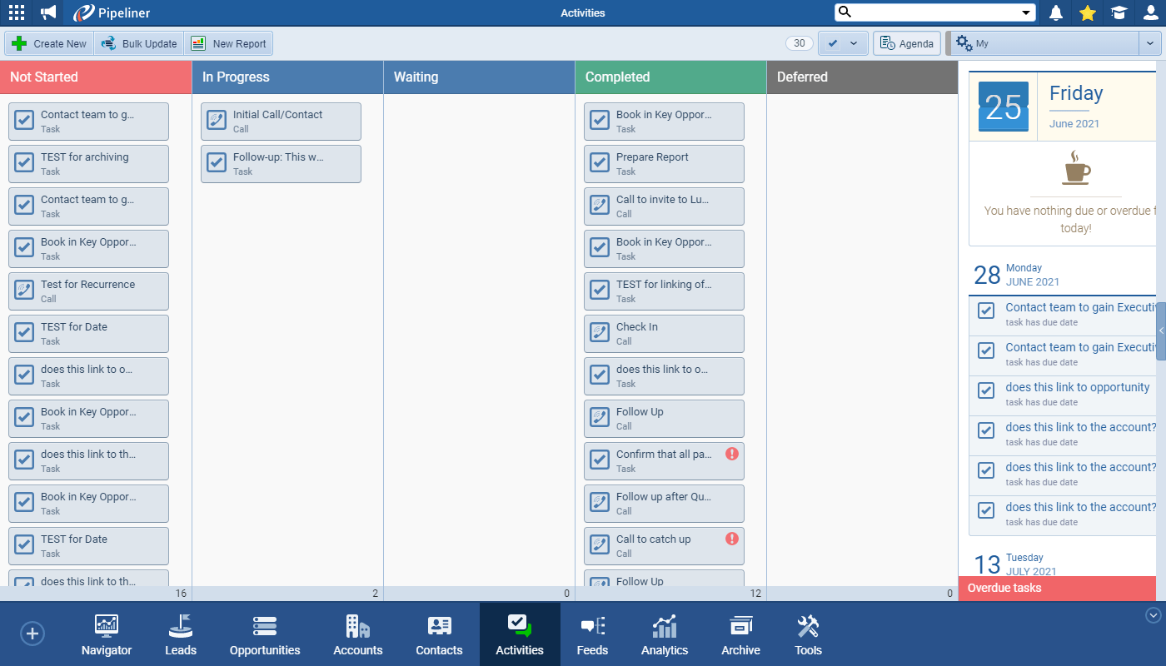Click the user profile icon
1166x666 pixels.
[1150, 12]
